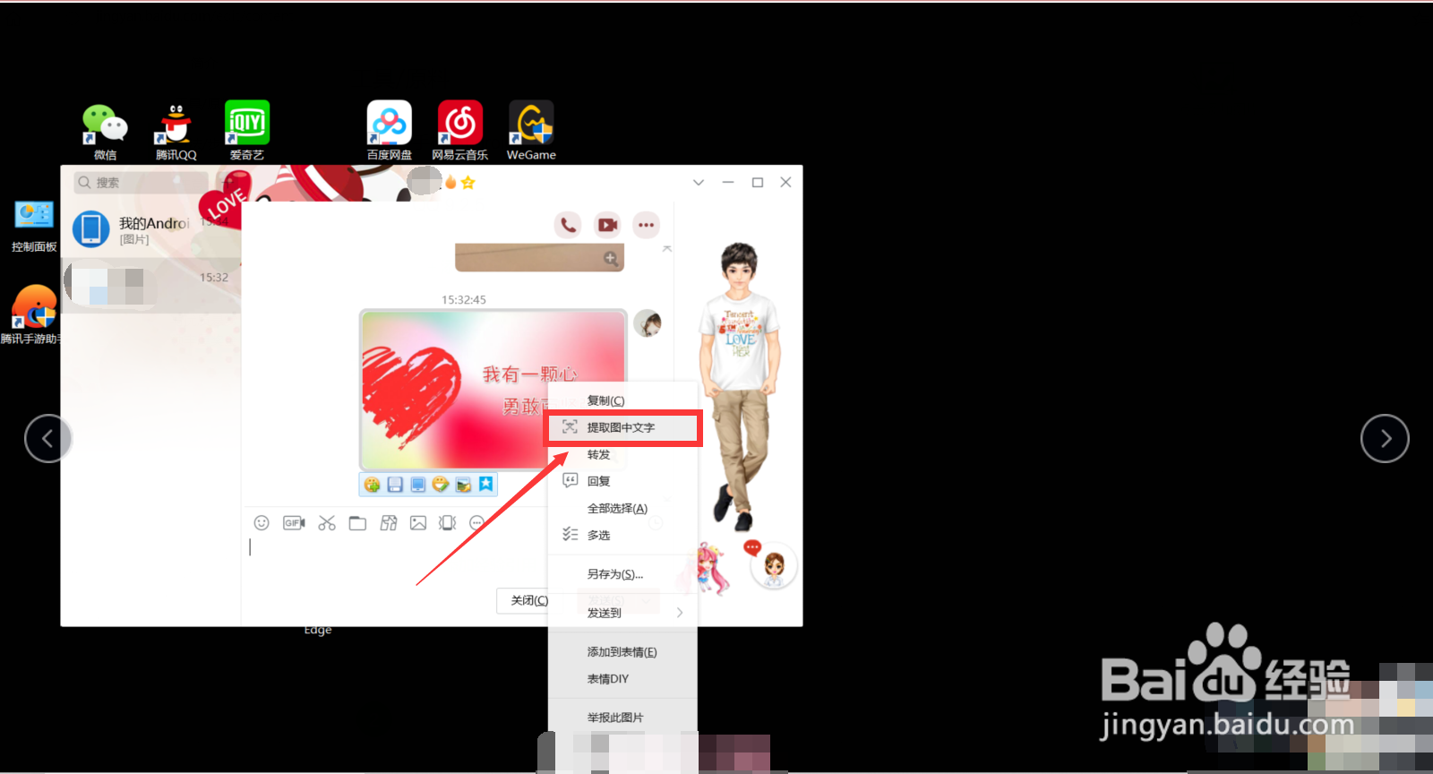Click the star level badge in title bar
This screenshot has height=774, width=1433.
(468, 182)
